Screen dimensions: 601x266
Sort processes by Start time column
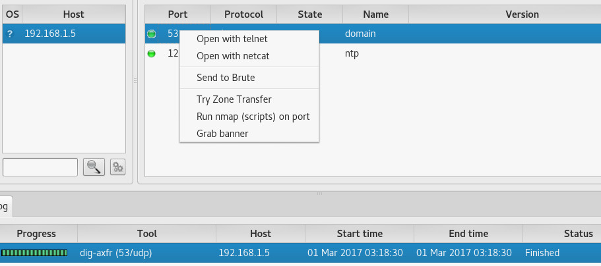(359, 234)
